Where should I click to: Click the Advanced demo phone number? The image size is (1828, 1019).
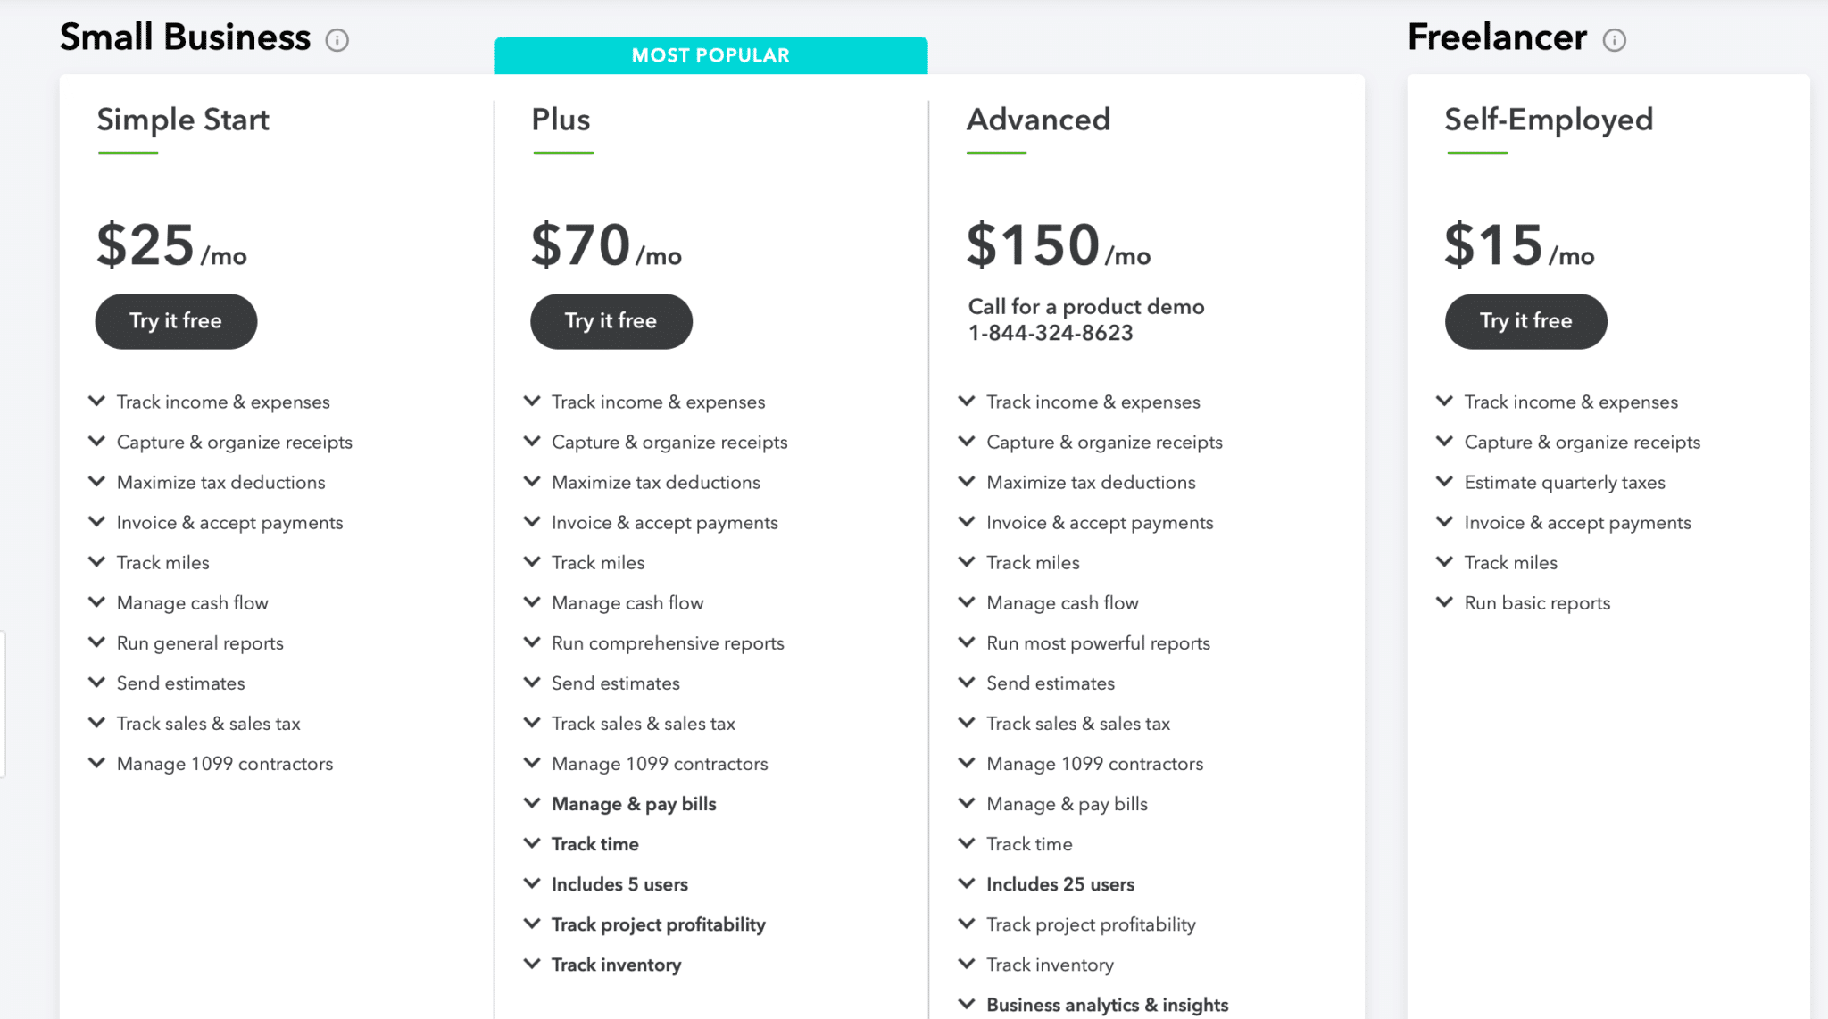click(x=1051, y=333)
